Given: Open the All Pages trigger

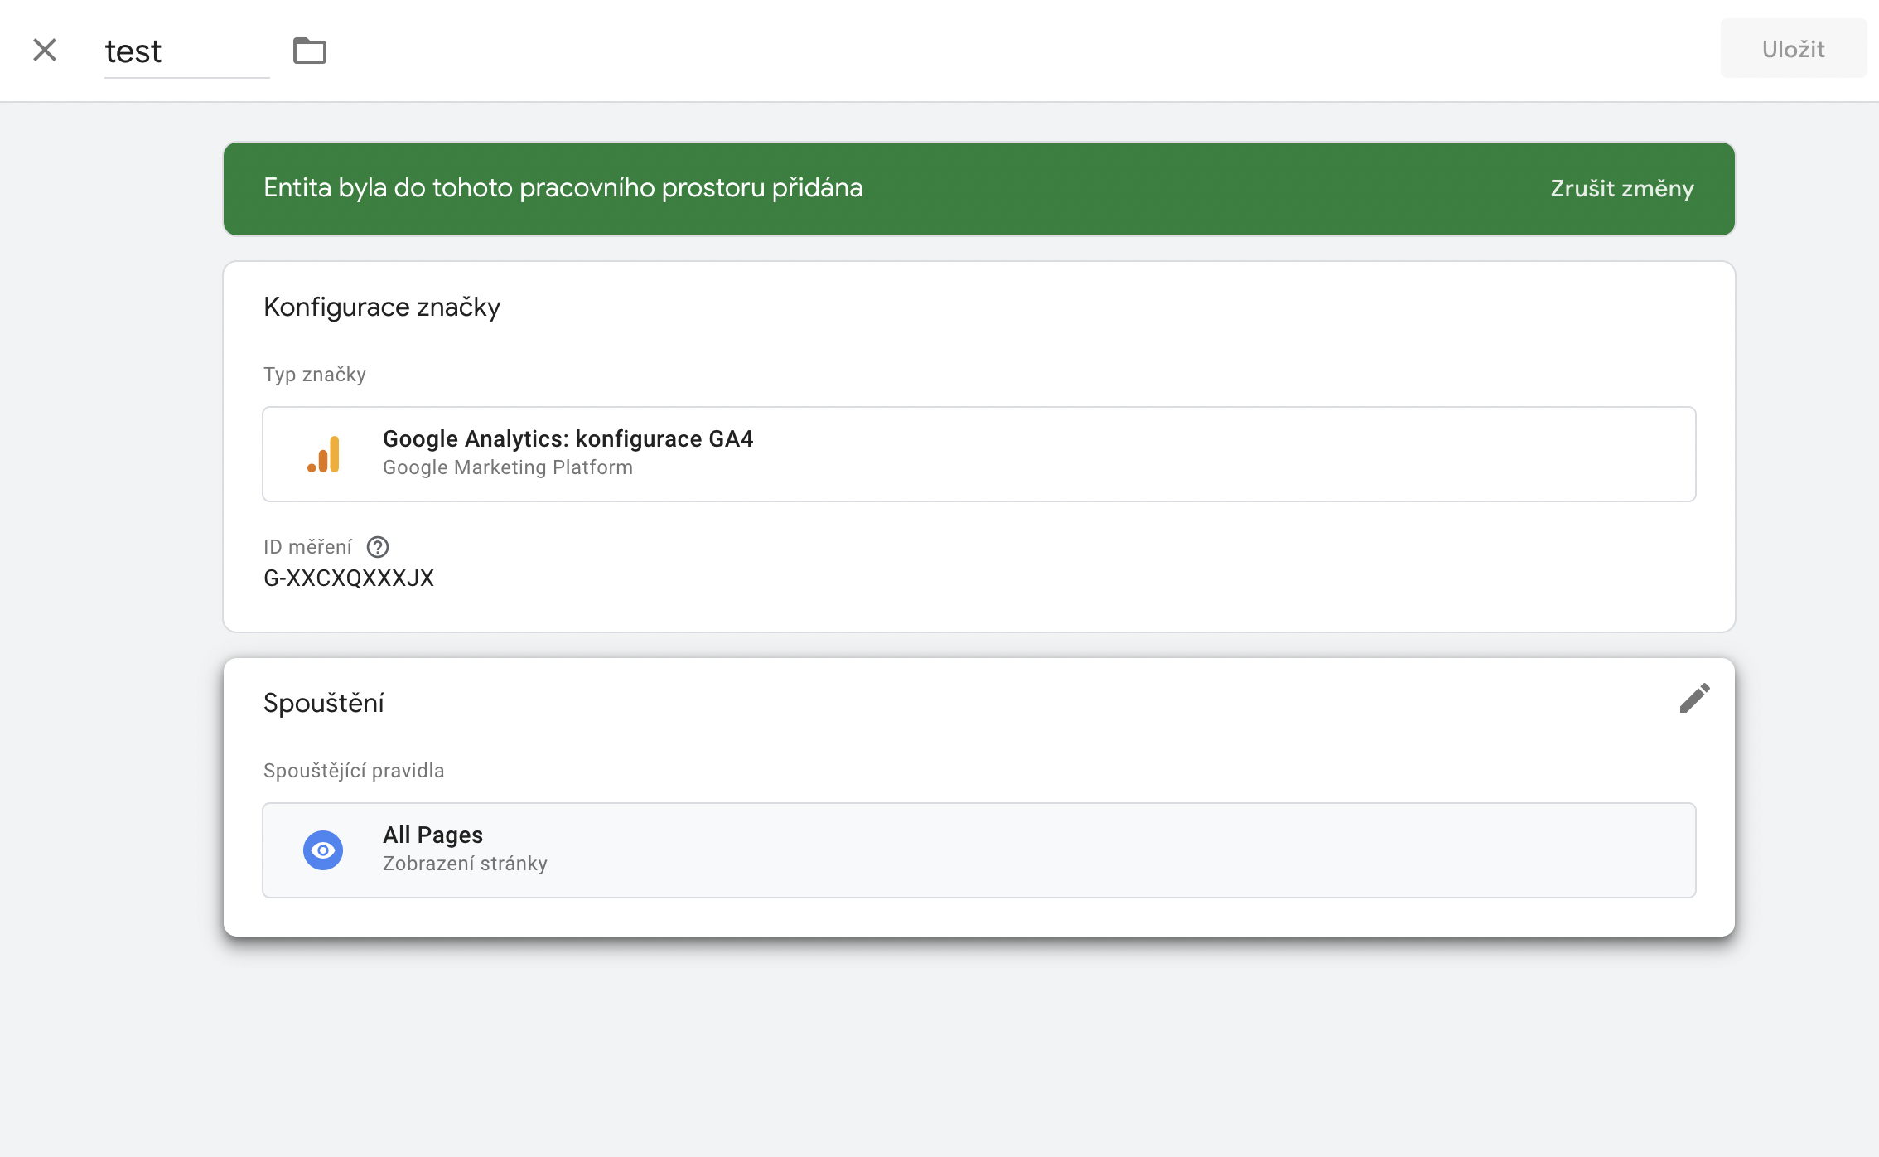Looking at the screenshot, I should [x=432, y=835].
